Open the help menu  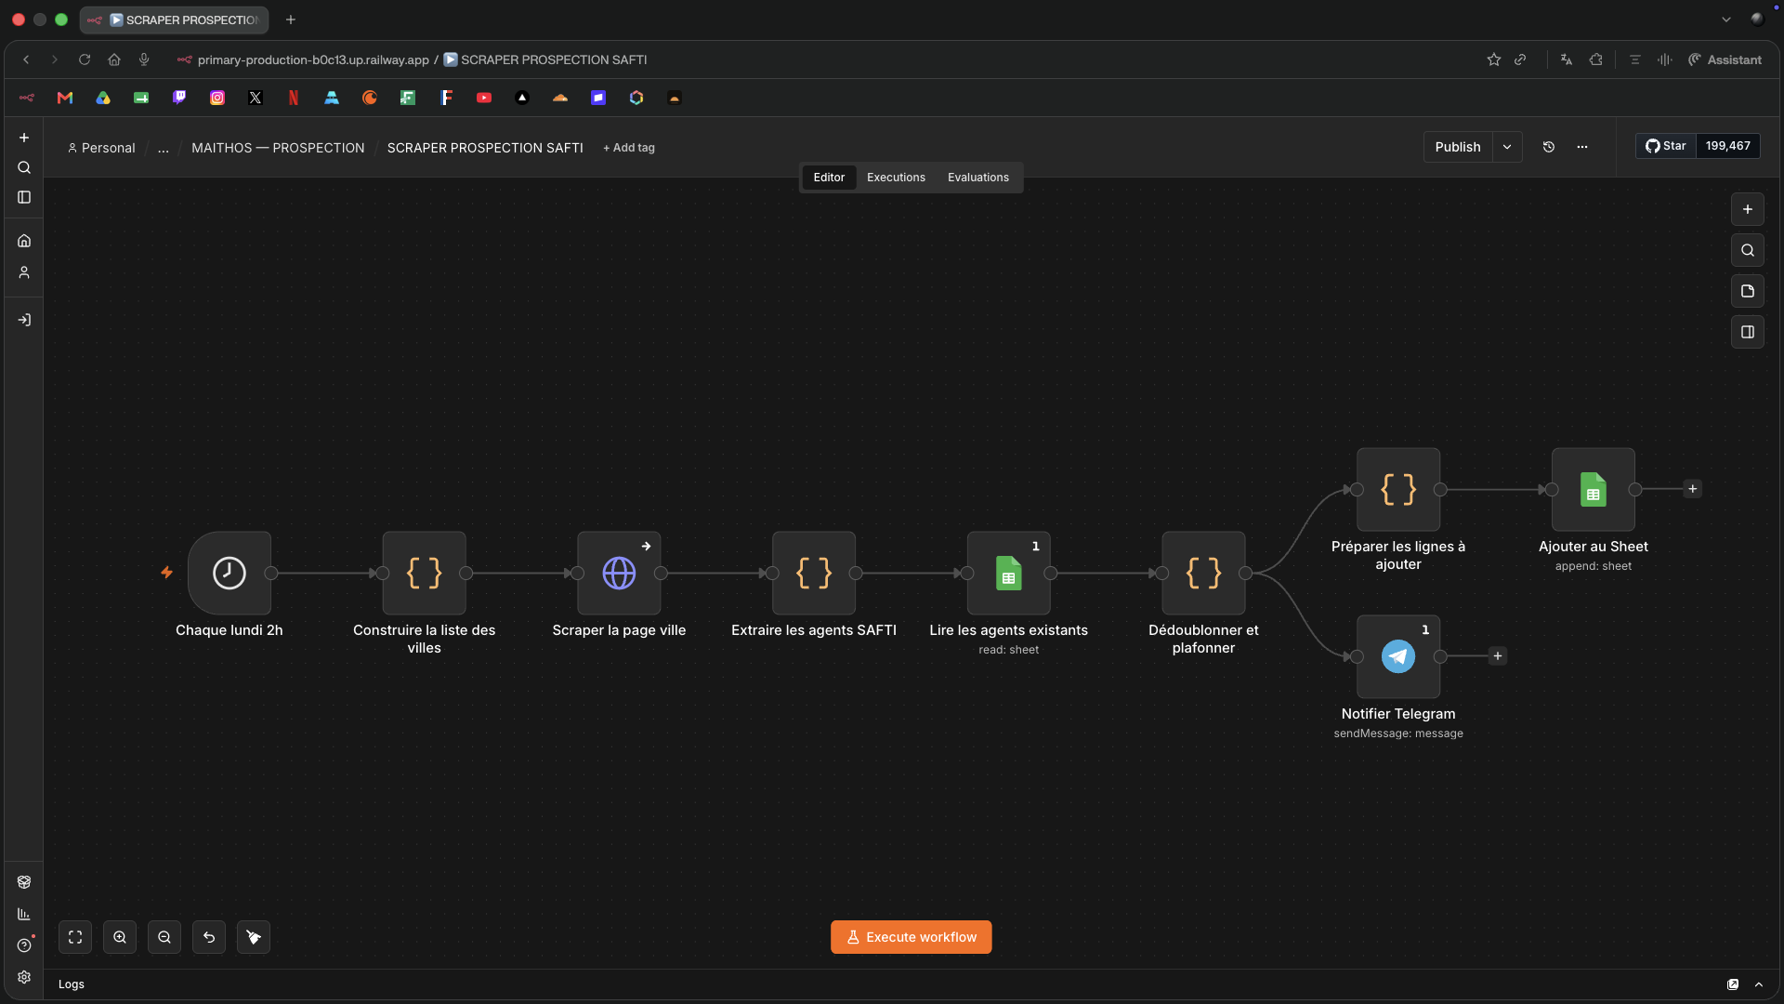(24, 945)
